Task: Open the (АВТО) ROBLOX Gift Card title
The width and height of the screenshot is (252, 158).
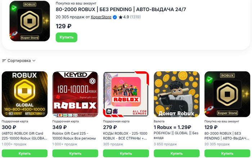Action: tap(24, 136)
